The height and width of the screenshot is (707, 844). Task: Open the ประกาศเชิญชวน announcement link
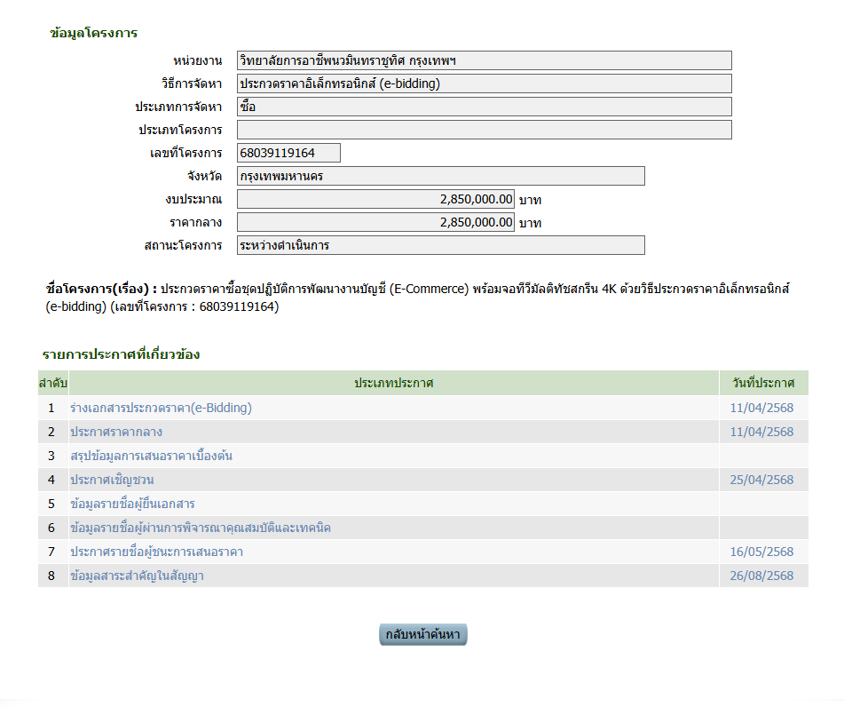pos(112,481)
